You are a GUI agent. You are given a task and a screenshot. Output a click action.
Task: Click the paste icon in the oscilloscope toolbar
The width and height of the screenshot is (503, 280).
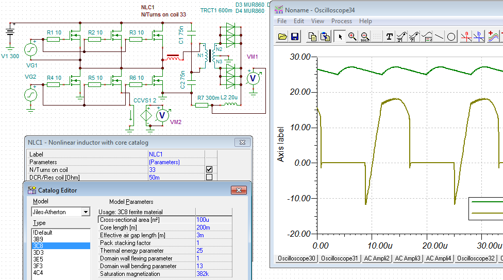pos(325,37)
